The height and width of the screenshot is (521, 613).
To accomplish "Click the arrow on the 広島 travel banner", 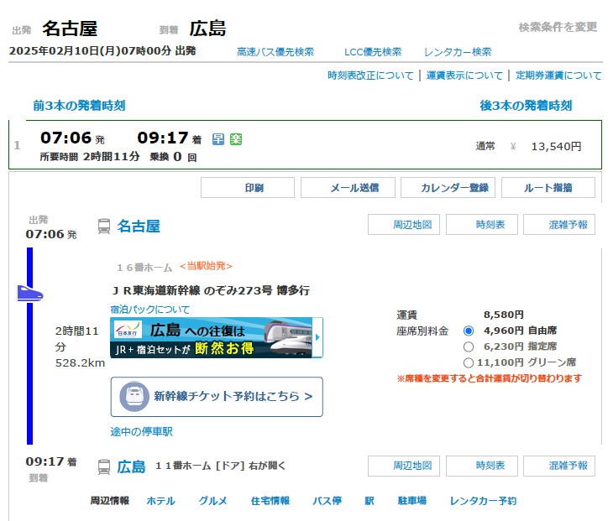I will tap(318, 337).
